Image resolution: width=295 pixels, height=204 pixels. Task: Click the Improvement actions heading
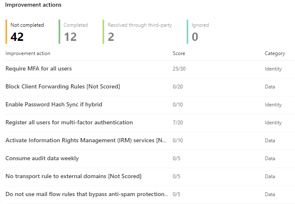point(33,5)
